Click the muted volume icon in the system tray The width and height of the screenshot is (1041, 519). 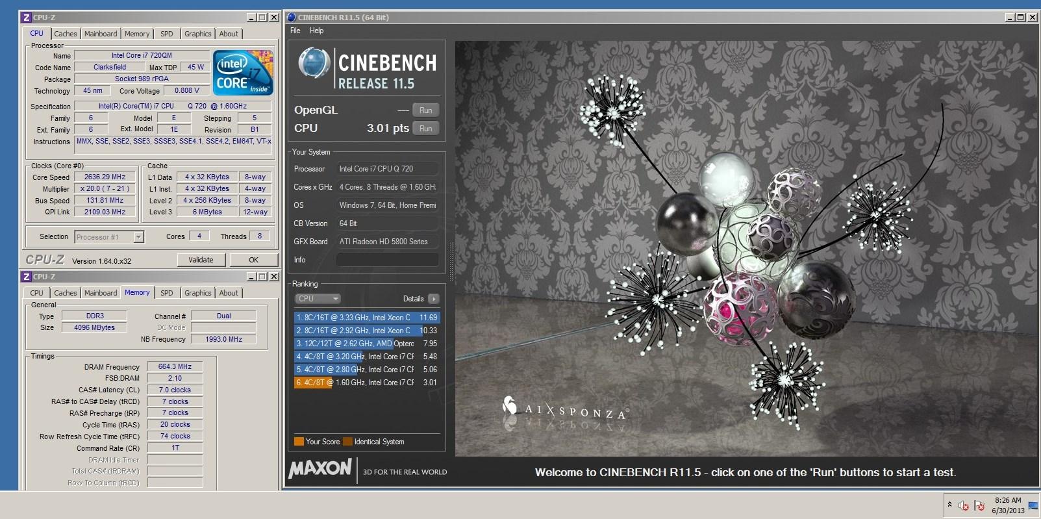[x=964, y=505]
